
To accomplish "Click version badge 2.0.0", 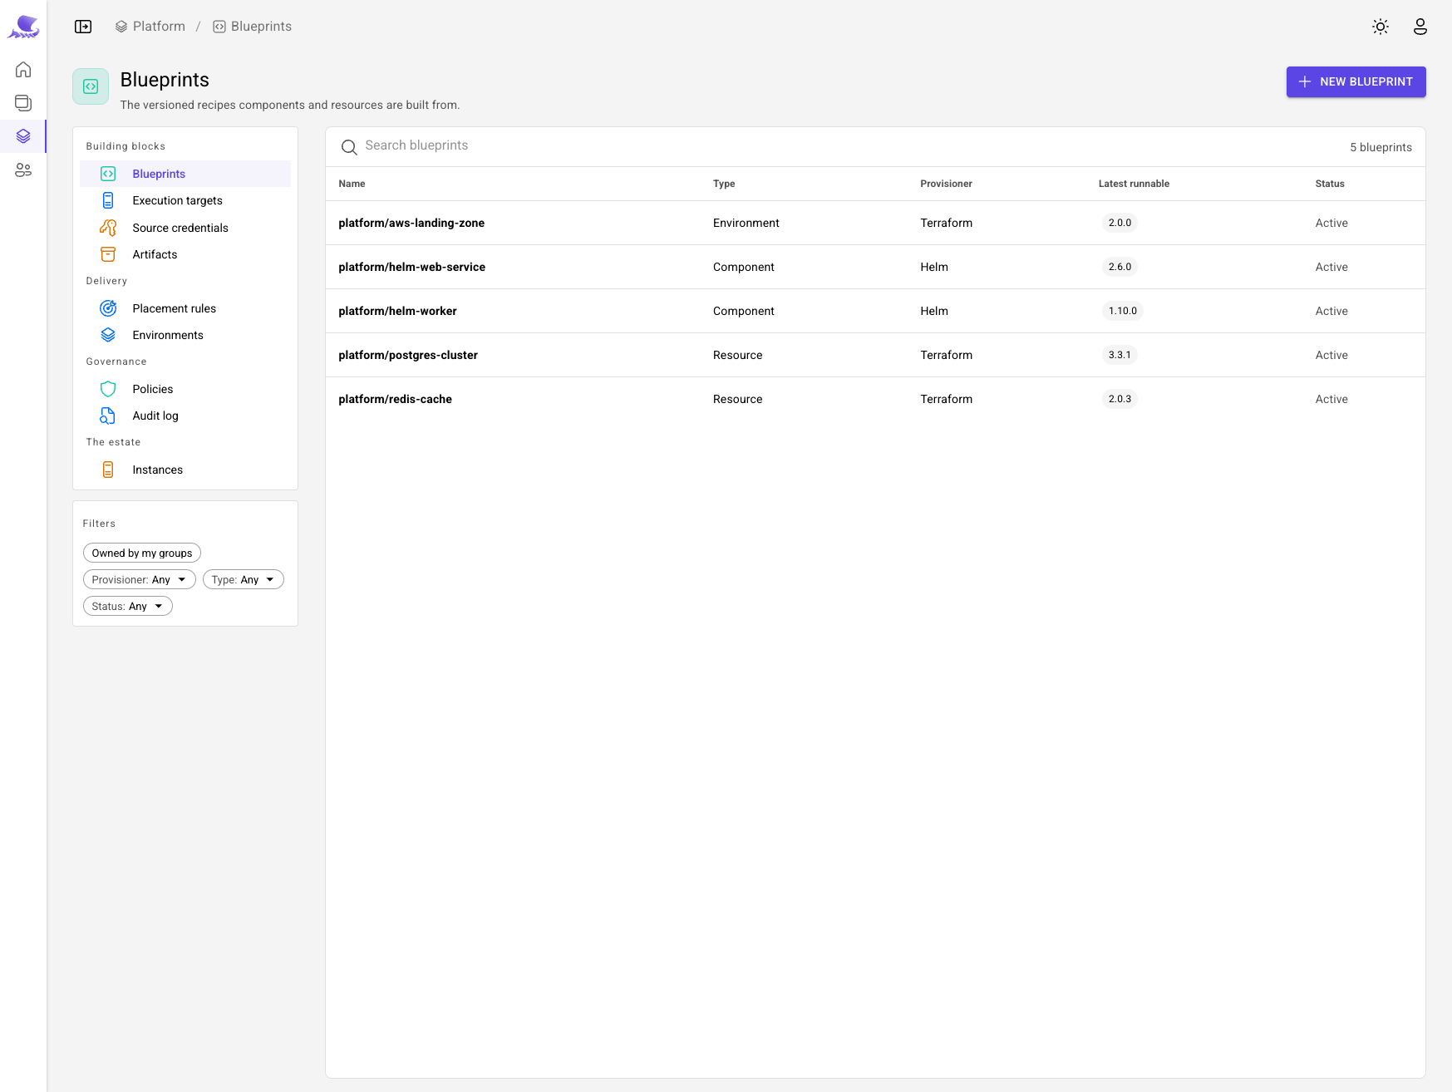I will click(1120, 223).
